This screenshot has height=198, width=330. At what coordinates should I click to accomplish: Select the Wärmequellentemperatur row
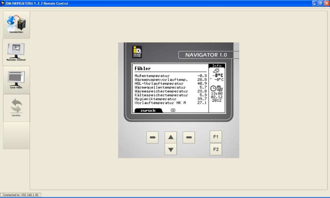tap(171, 87)
